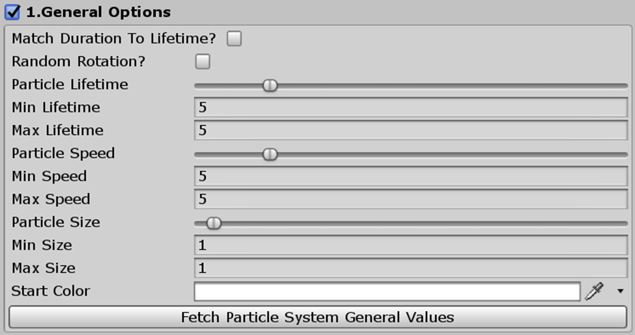
Task: Open the white Start Color swatch
Action: [387, 291]
